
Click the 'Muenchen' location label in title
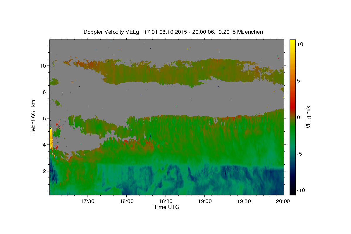click(250, 32)
